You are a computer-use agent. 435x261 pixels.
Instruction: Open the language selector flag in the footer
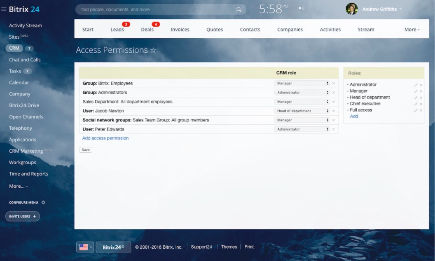tap(84, 247)
